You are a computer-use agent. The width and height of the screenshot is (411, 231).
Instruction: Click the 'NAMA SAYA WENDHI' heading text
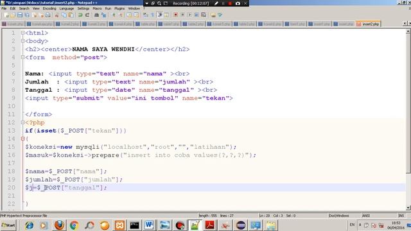(103, 49)
